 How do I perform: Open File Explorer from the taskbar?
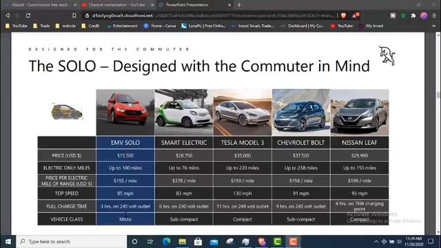coord(182,242)
